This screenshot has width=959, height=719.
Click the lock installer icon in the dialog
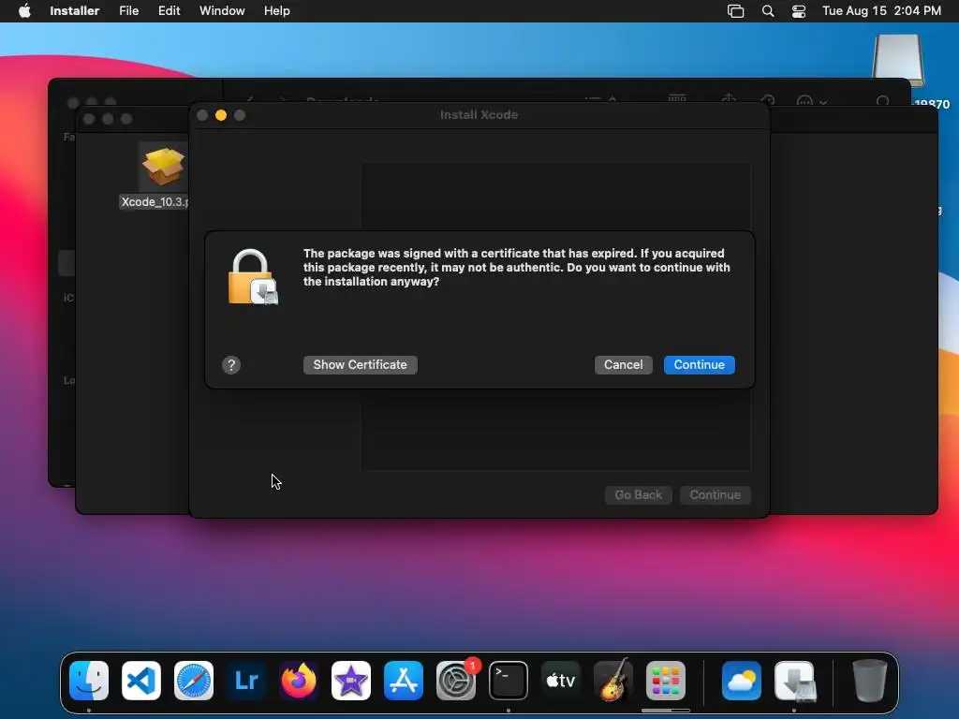tap(253, 277)
